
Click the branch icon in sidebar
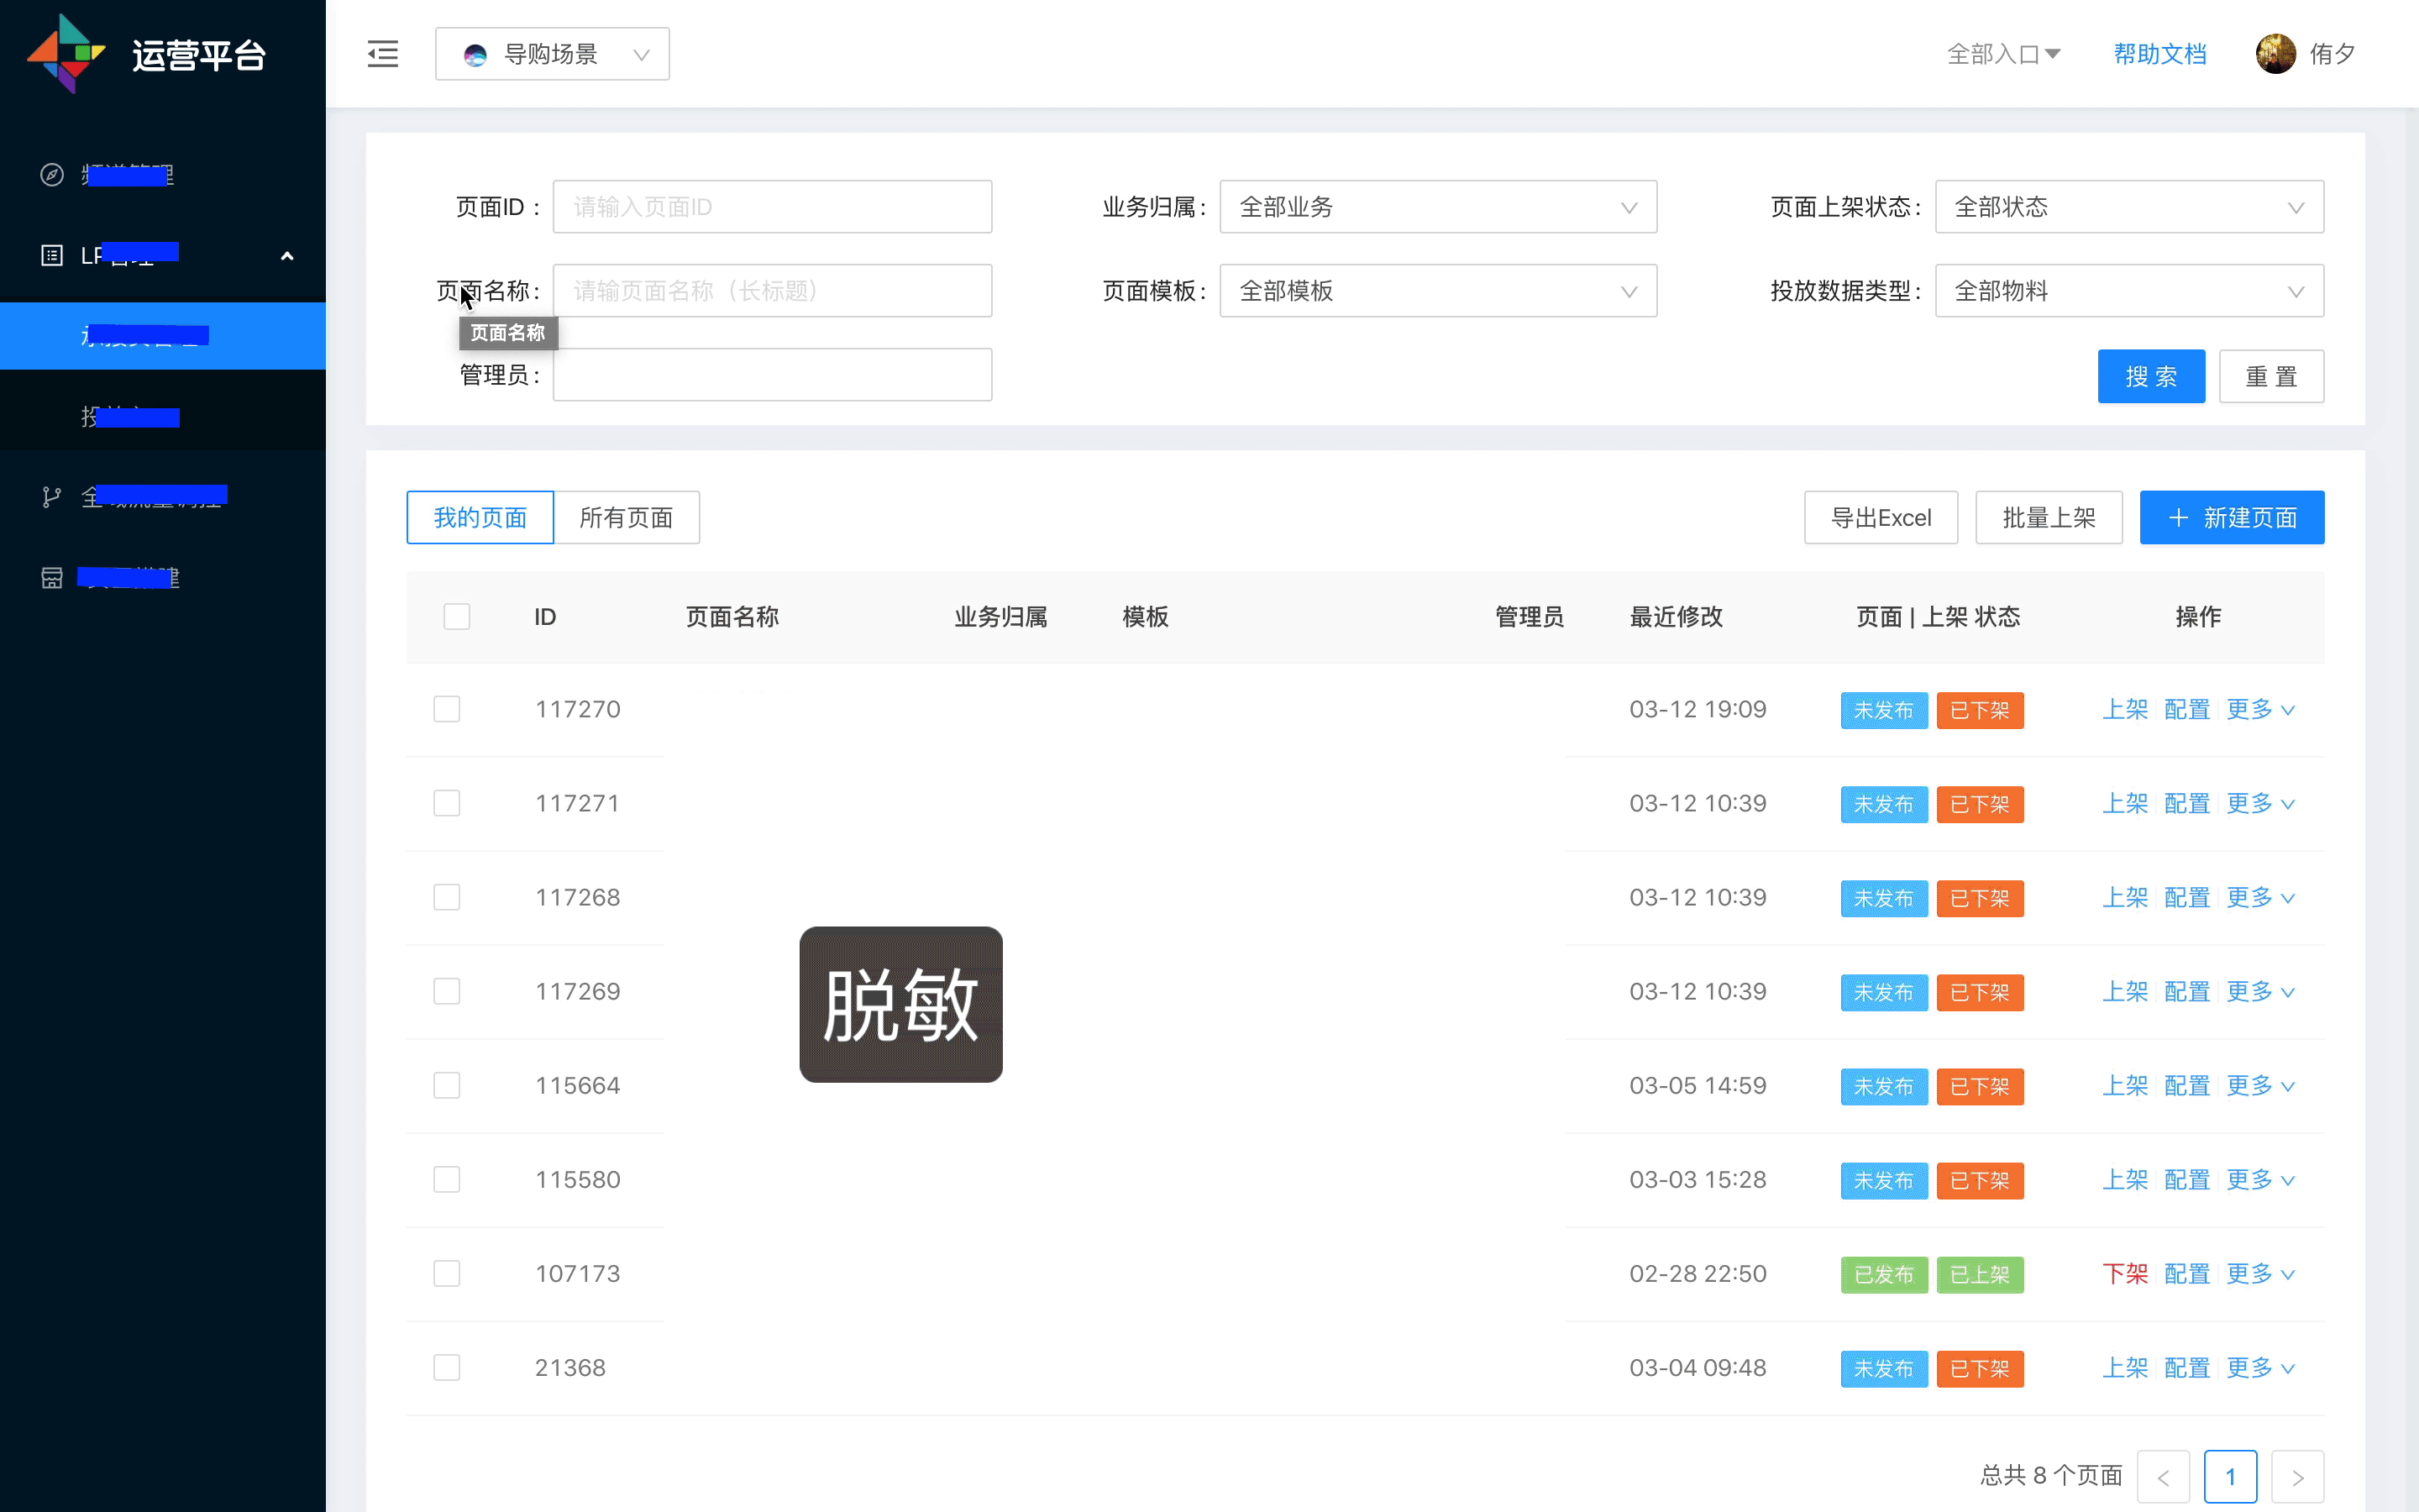click(x=52, y=496)
